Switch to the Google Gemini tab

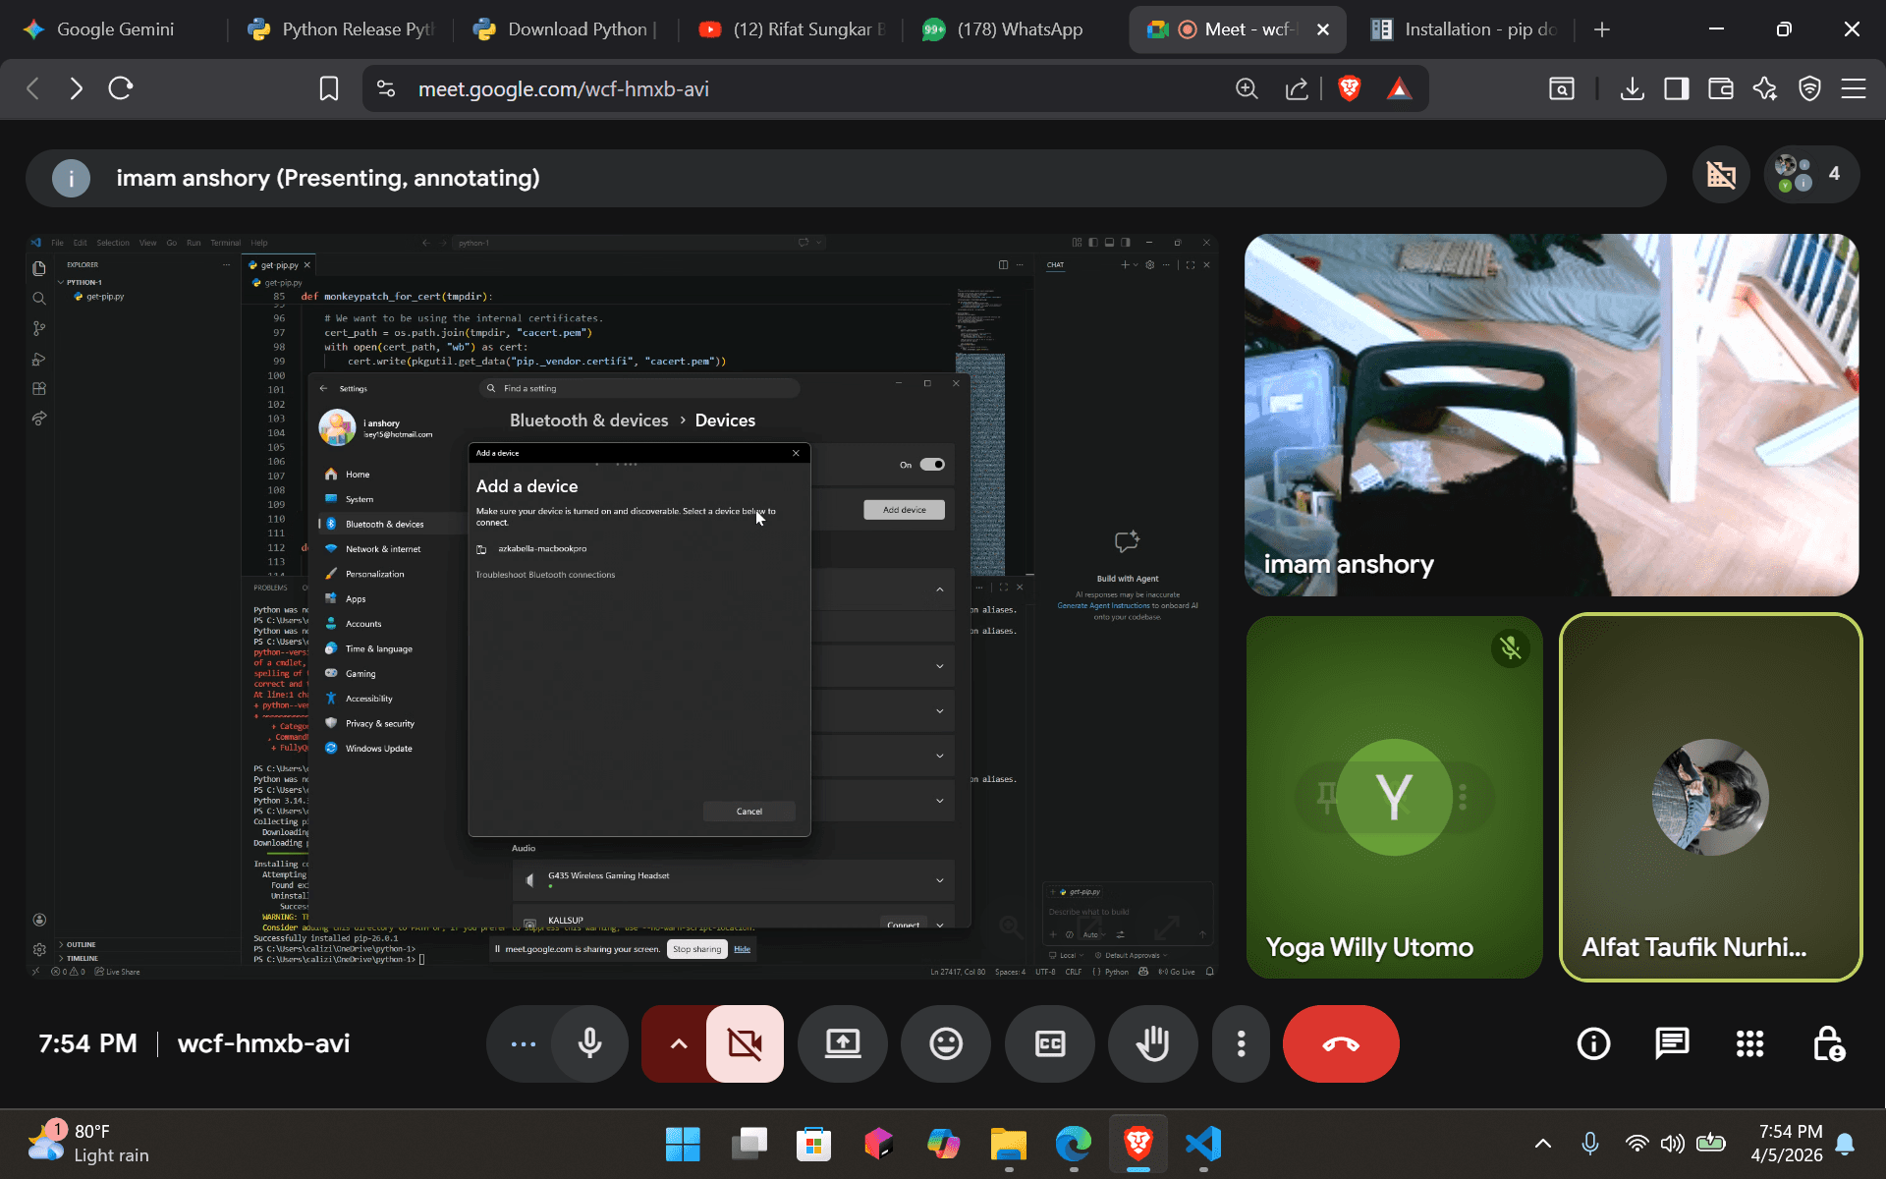pos(114,29)
